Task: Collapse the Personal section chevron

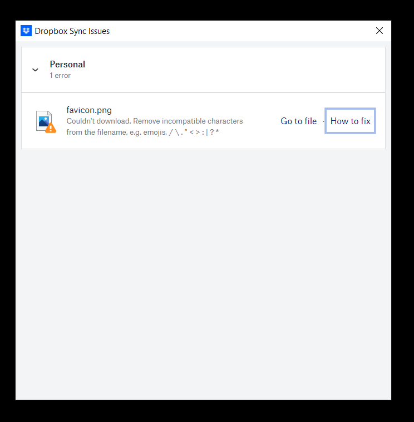Action: click(x=35, y=70)
